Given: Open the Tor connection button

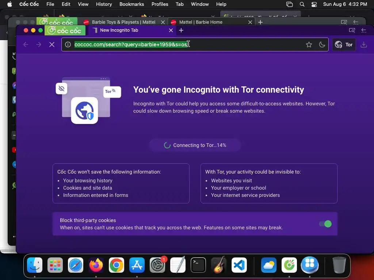Looking at the screenshot, I should [344, 44].
